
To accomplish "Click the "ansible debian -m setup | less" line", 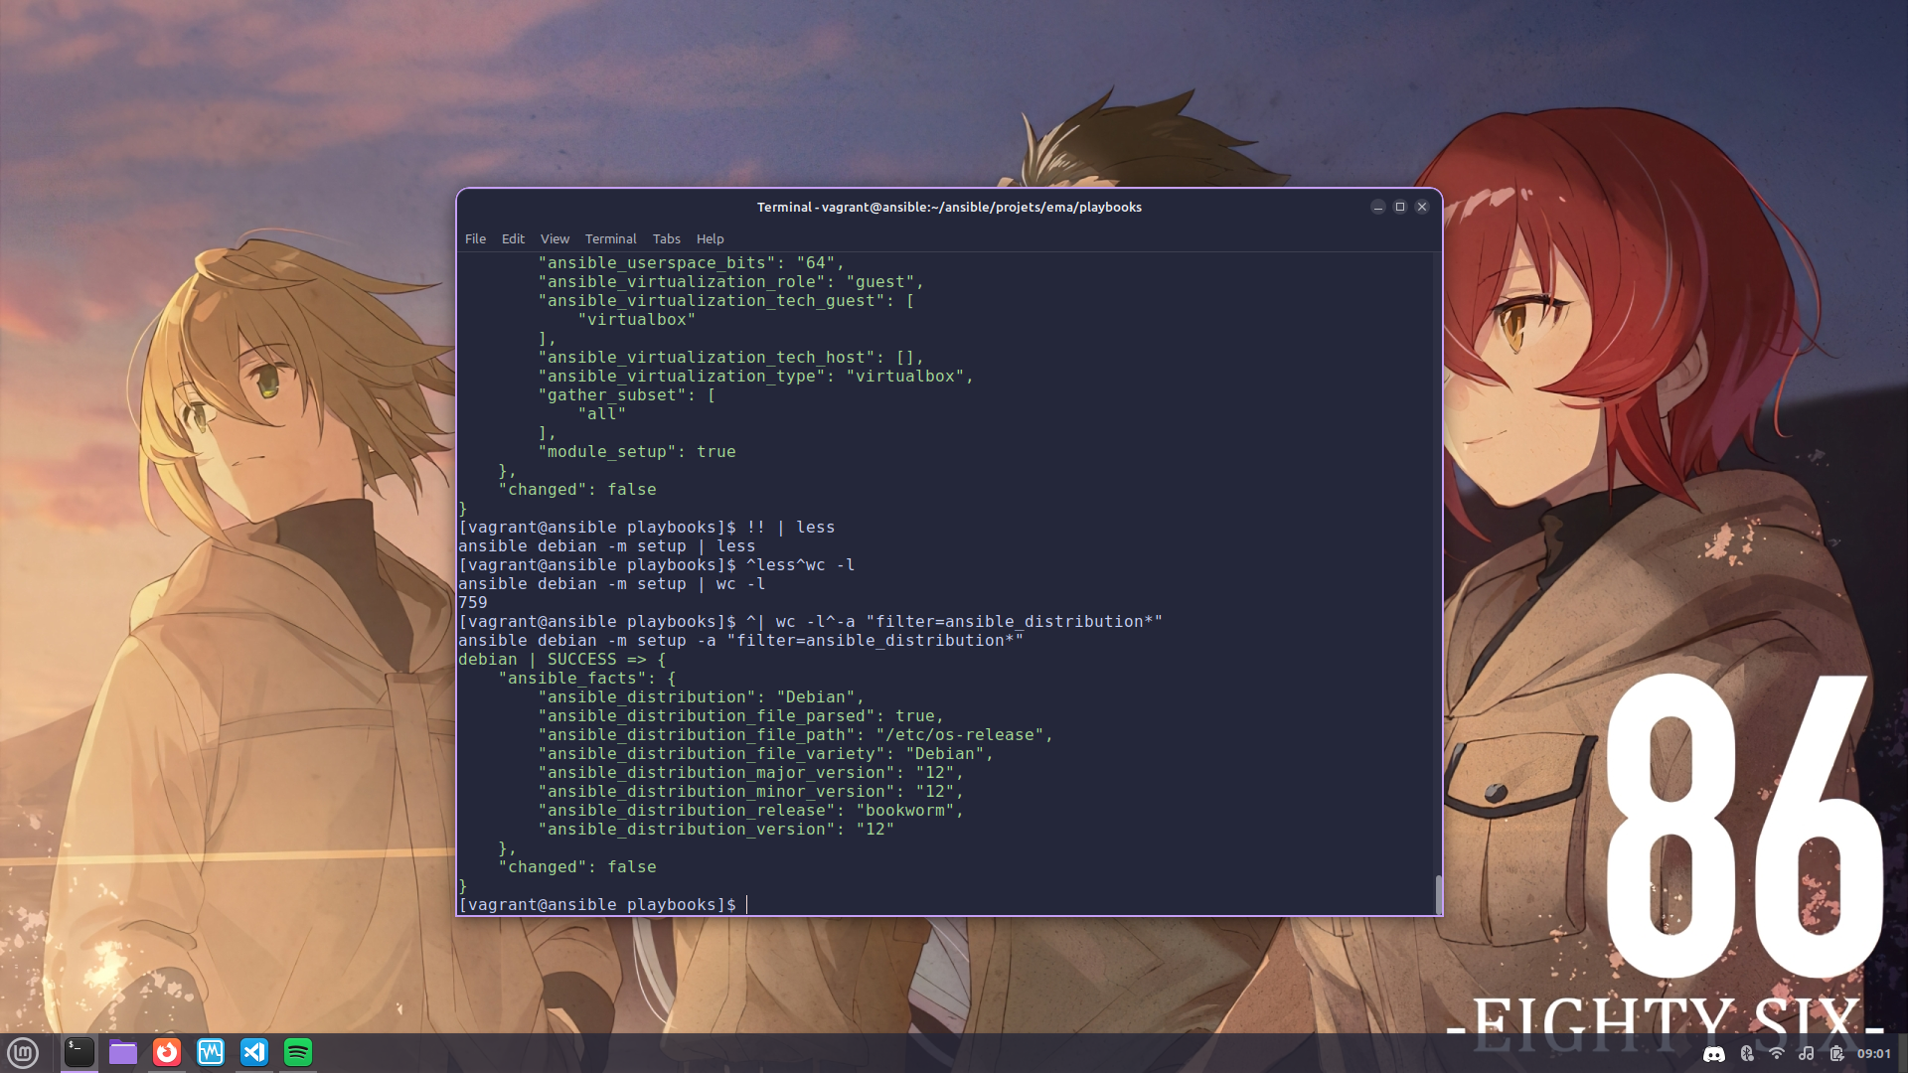I will (607, 545).
